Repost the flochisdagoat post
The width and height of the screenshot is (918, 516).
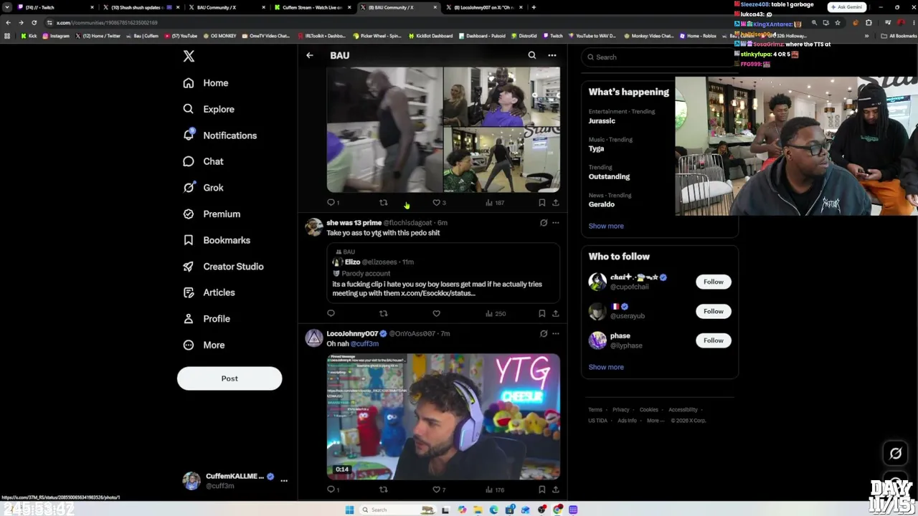click(x=384, y=313)
